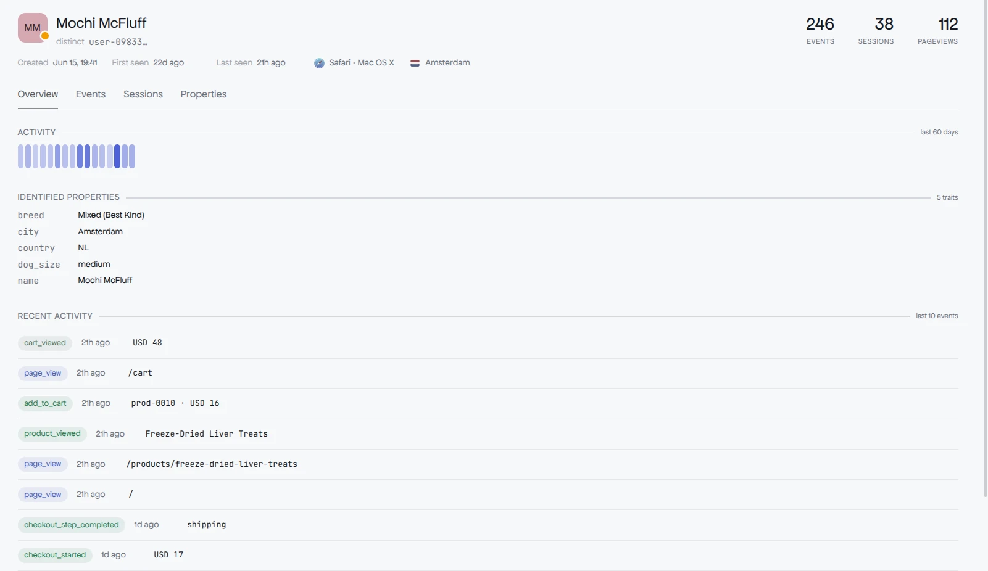Viewport: 988px width, 571px height.
Task: Open the add_to_cart event row
Action: [488, 403]
